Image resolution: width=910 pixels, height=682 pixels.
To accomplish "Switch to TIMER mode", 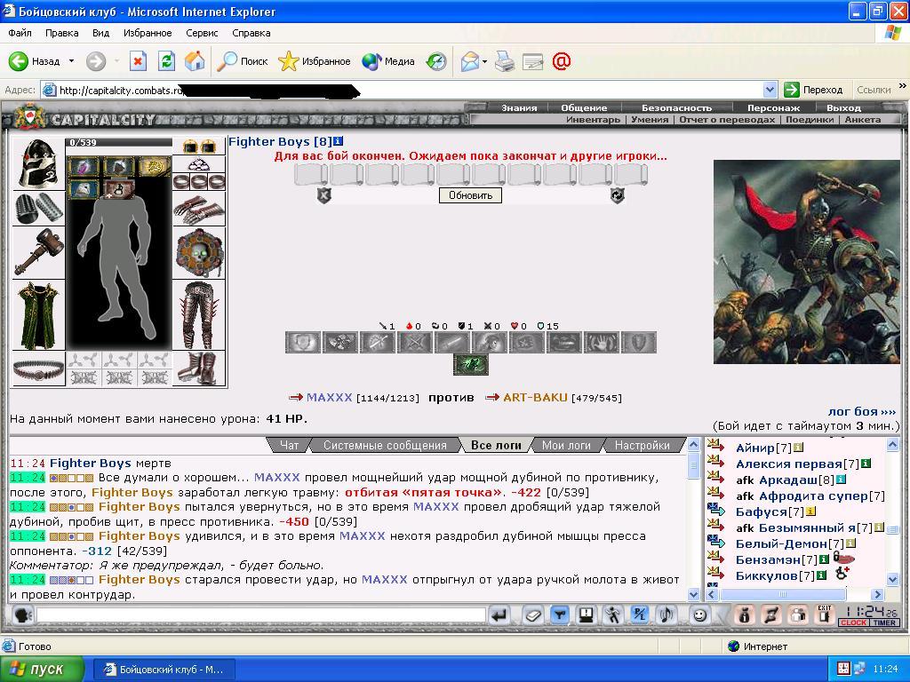I will (884, 623).
